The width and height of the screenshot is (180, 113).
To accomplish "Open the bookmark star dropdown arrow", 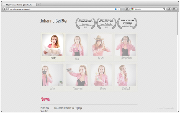I will (119, 9).
